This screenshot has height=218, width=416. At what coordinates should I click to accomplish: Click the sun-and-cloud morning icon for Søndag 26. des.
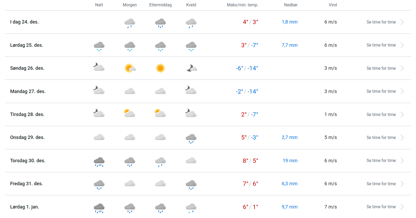click(x=130, y=68)
